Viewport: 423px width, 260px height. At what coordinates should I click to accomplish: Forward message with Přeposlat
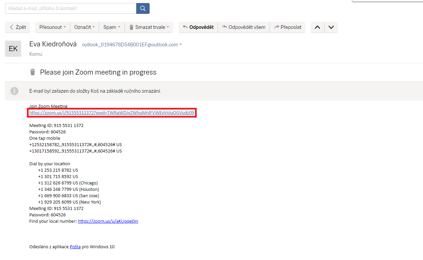pyautogui.click(x=287, y=27)
